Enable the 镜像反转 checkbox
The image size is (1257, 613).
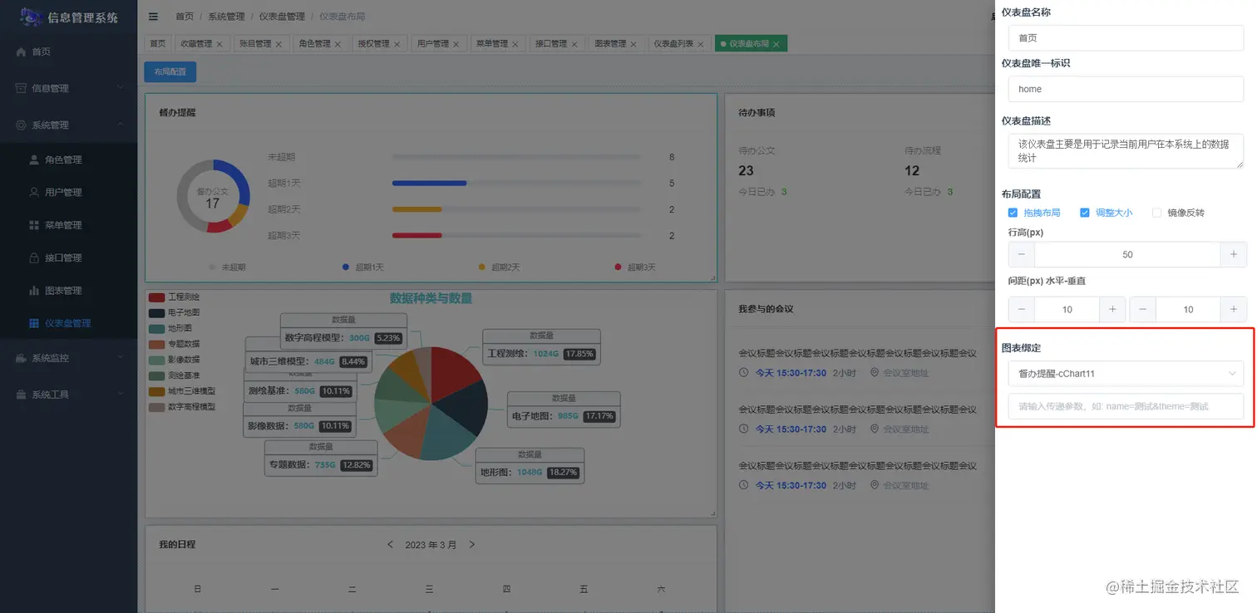click(x=1156, y=213)
